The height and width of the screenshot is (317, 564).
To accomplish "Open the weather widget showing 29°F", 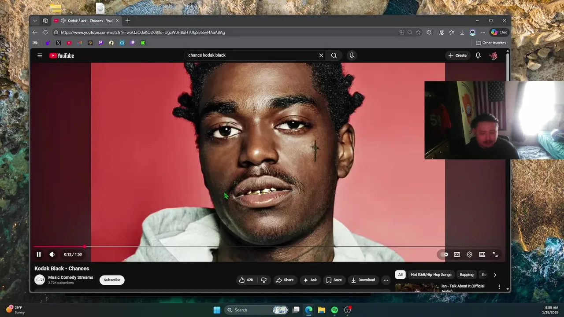I will tap(15, 310).
